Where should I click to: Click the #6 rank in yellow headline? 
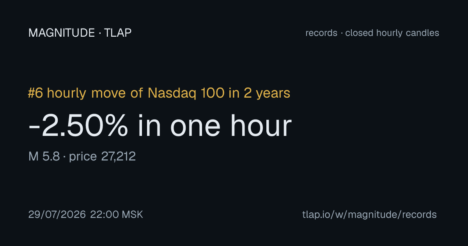(36, 94)
